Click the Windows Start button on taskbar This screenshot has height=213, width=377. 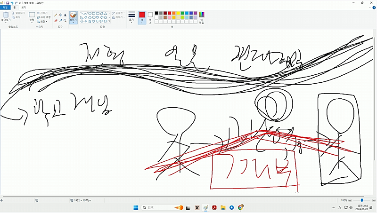tap(136, 207)
